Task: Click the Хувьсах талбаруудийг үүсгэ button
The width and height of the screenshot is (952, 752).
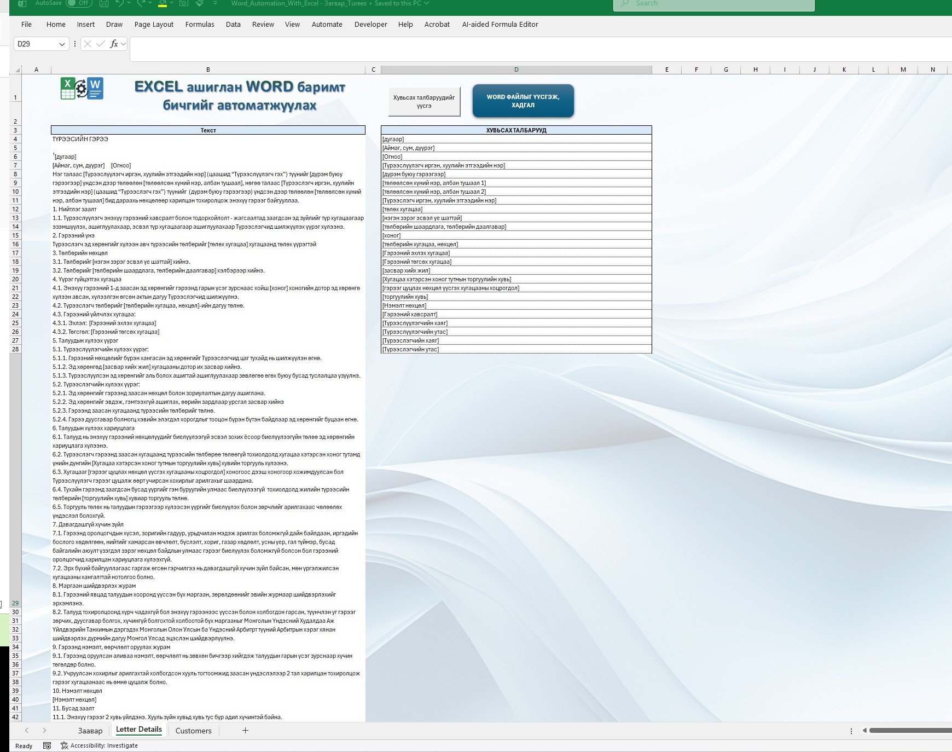Action: pyautogui.click(x=424, y=101)
